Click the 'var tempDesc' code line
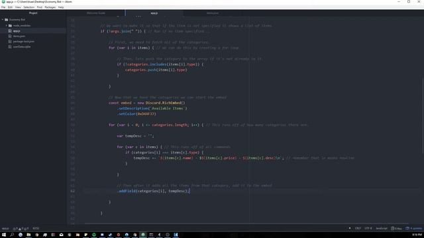Viewport: 424px width, 238px height. 135,136
